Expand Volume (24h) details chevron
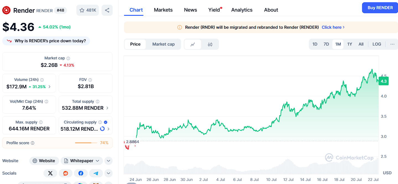The width and height of the screenshot is (398, 184). [50, 87]
